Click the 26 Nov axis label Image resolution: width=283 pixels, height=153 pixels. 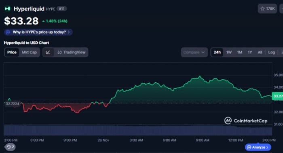[103, 140]
